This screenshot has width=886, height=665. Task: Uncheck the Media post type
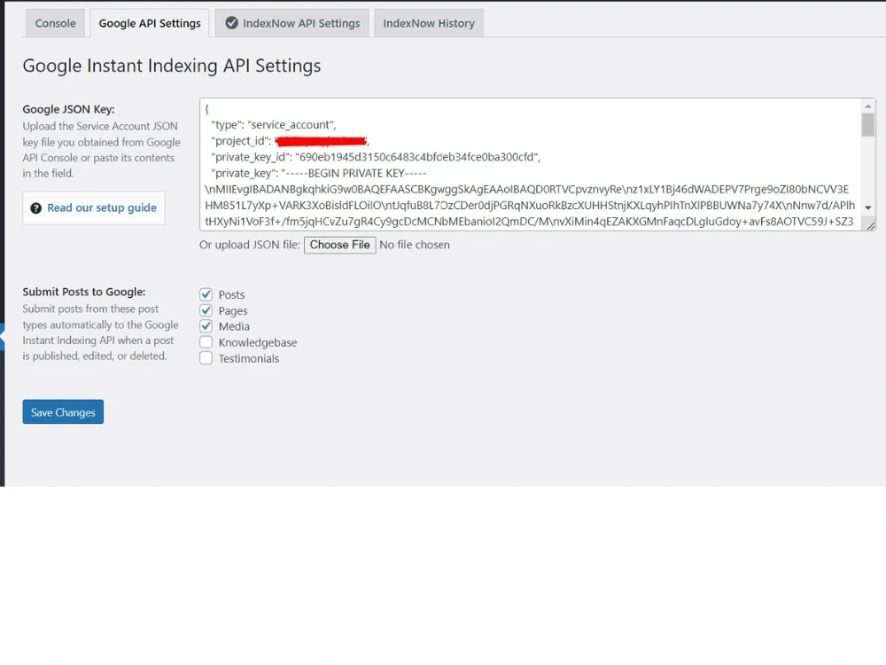coord(206,326)
